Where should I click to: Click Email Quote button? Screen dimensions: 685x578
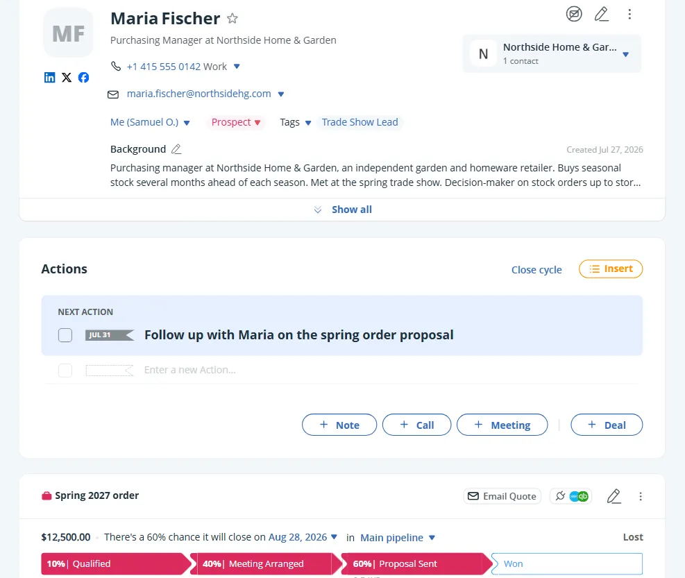pyautogui.click(x=502, y=496)
